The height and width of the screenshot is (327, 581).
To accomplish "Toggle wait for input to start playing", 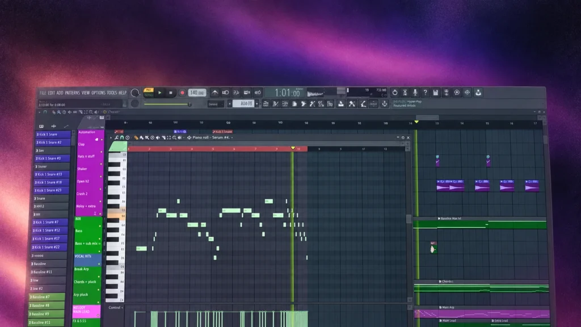I will 225,93.
